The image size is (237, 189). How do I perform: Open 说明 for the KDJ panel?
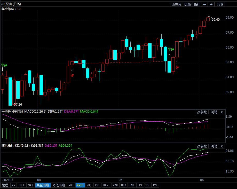pos(214,146)
